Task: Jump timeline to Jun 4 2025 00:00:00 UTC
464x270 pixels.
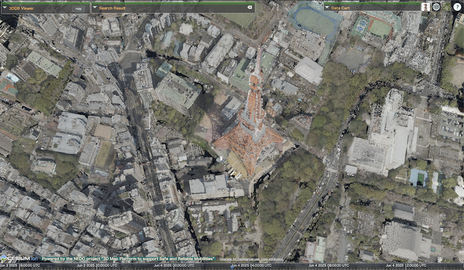Action: (173, 265)
